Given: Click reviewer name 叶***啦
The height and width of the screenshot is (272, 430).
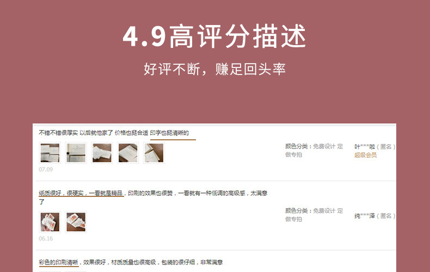Looking at the screenshot, I should 365,147.
